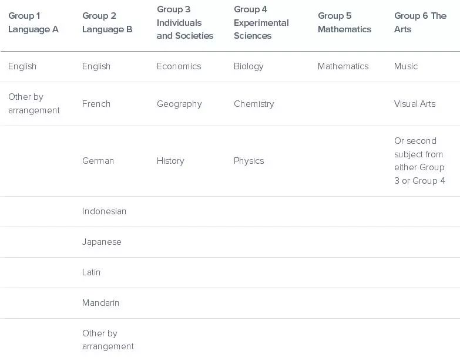460x361 pixels.
Task: Click the History cell
Action: [170, 161]
